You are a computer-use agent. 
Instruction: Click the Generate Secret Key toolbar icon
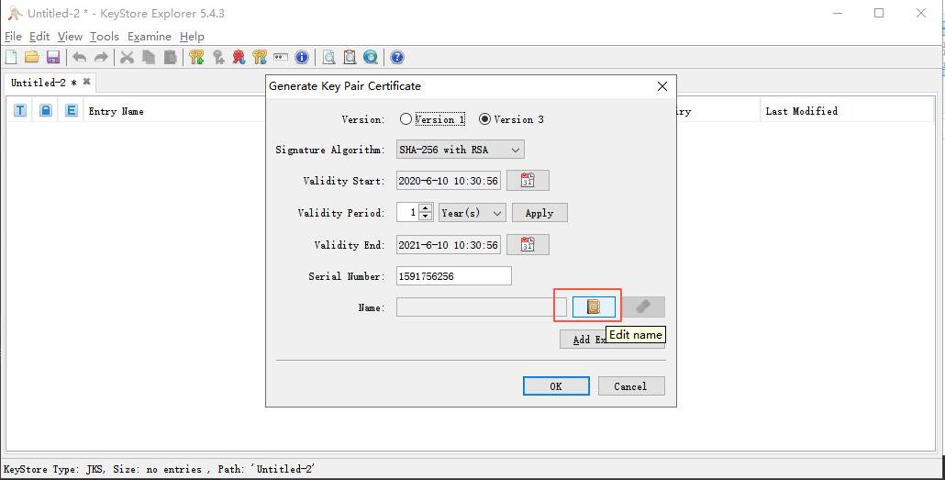[x=218, y=57]
